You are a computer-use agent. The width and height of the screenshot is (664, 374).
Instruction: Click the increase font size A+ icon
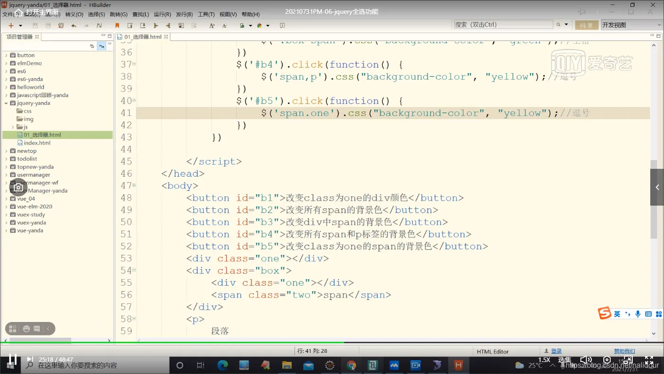point(212,26)
